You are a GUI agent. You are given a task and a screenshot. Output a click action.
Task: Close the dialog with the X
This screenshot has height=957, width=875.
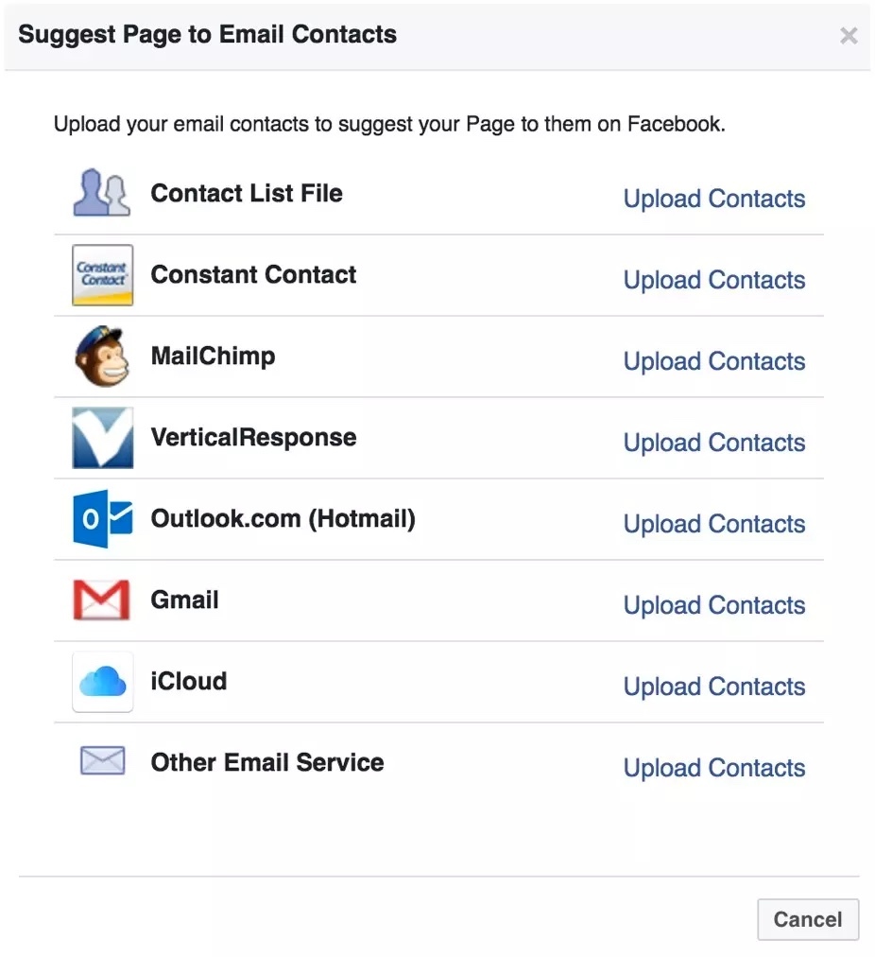(849, 35)
